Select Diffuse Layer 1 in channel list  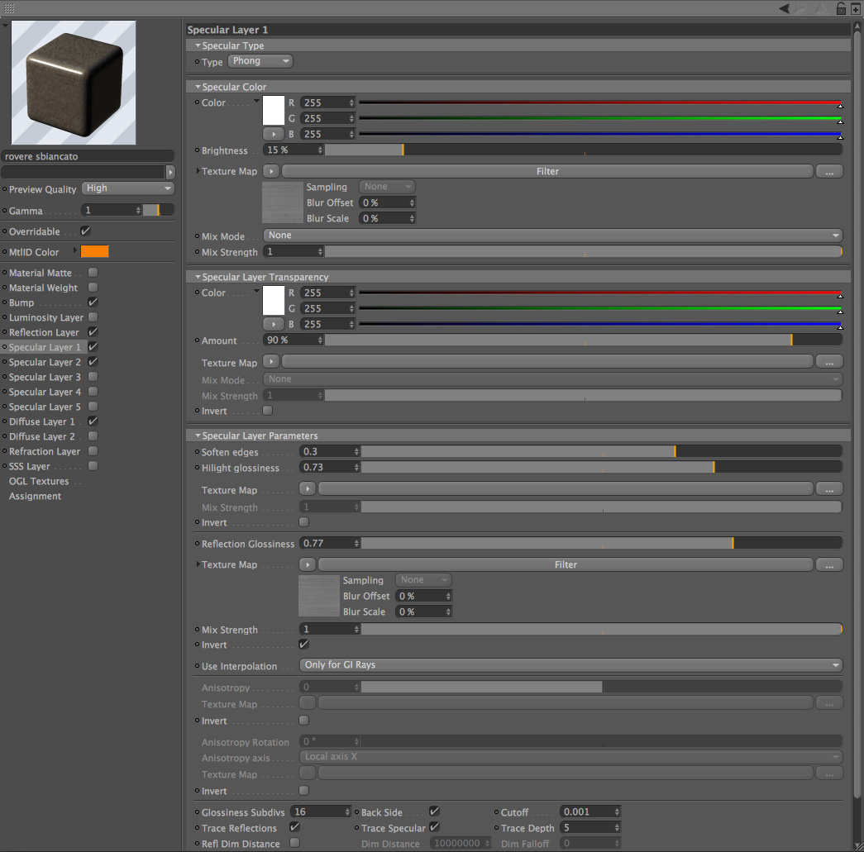[x=42, y=421]
